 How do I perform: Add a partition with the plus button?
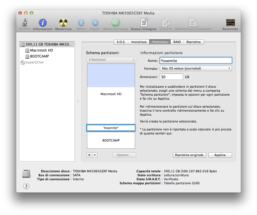tap(89, 155)
